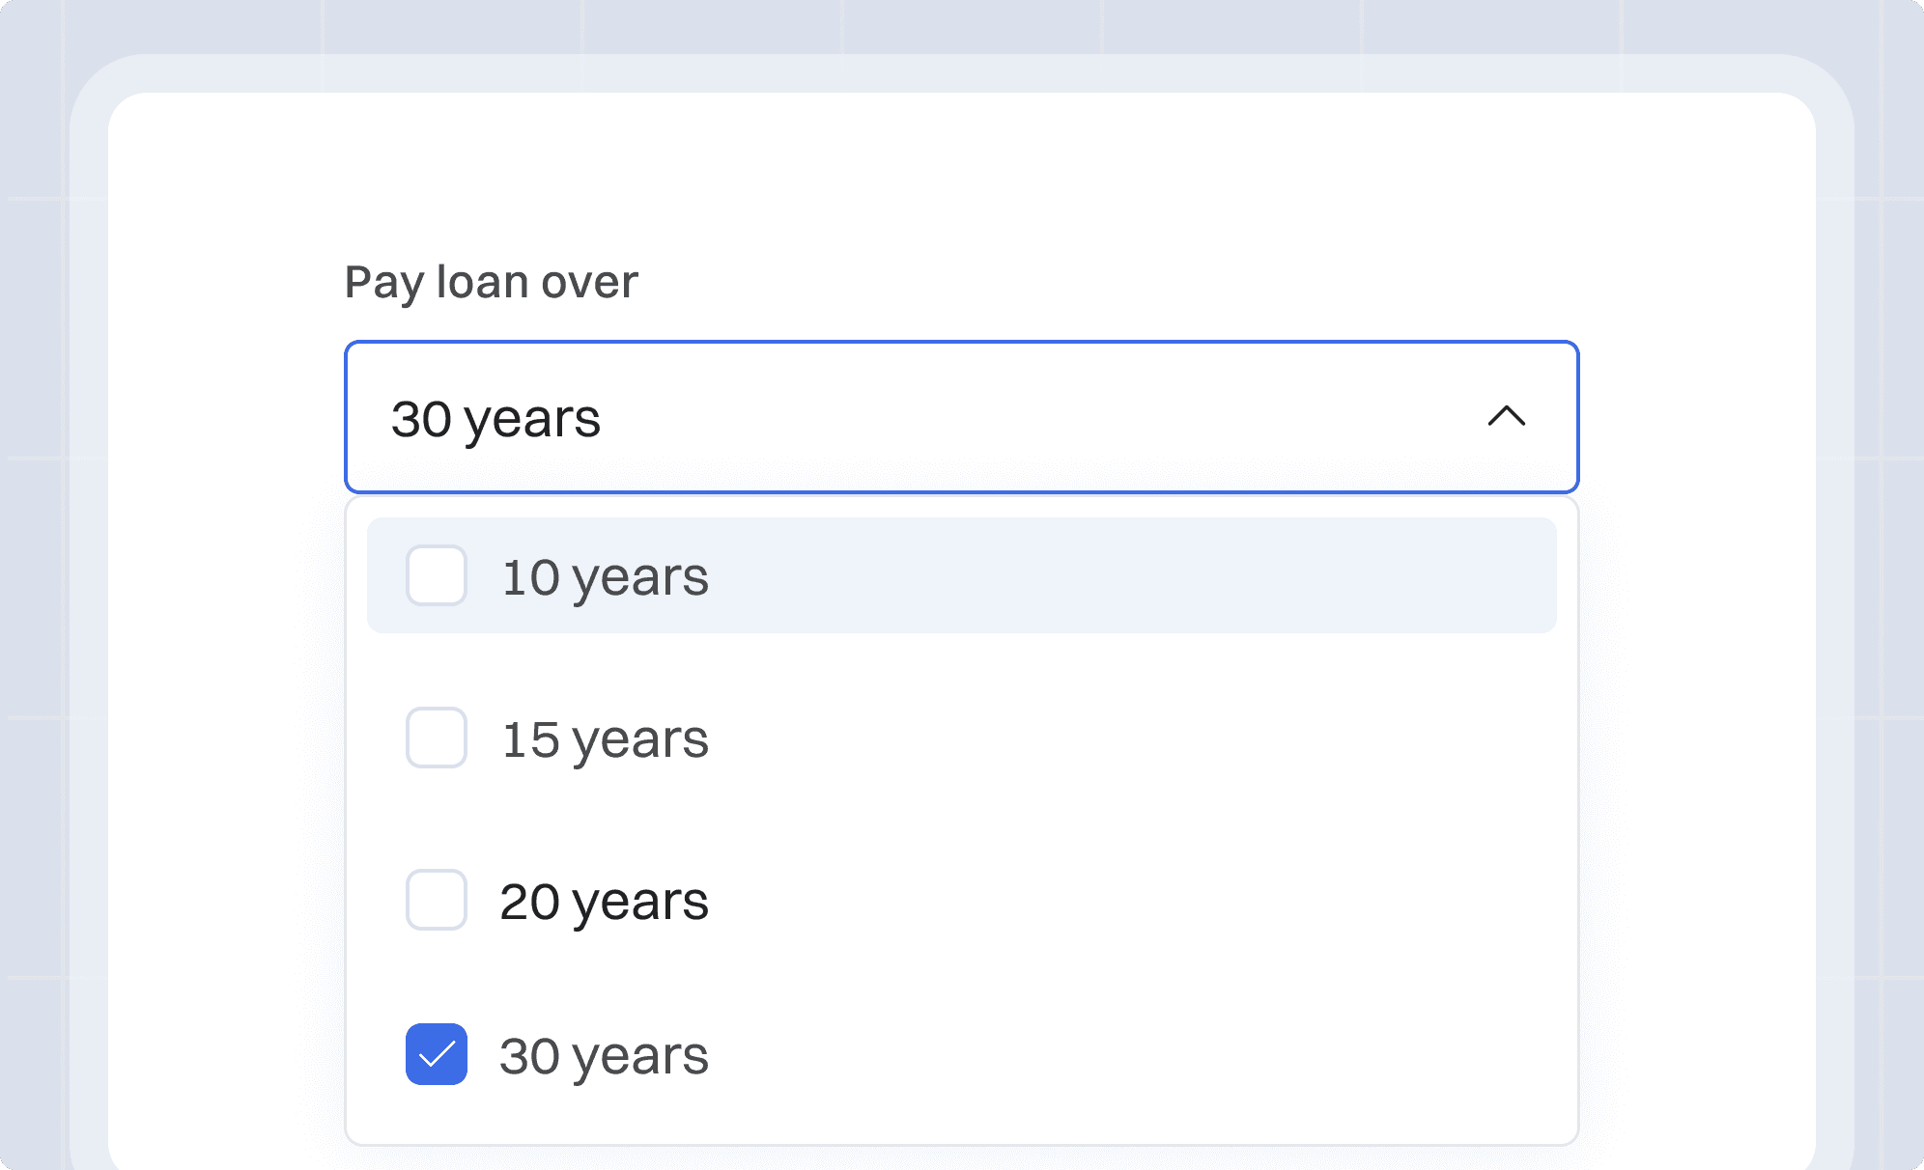Click the field showing 30 years
This screenshot has width=1924, height=1170.
(961, 417)
